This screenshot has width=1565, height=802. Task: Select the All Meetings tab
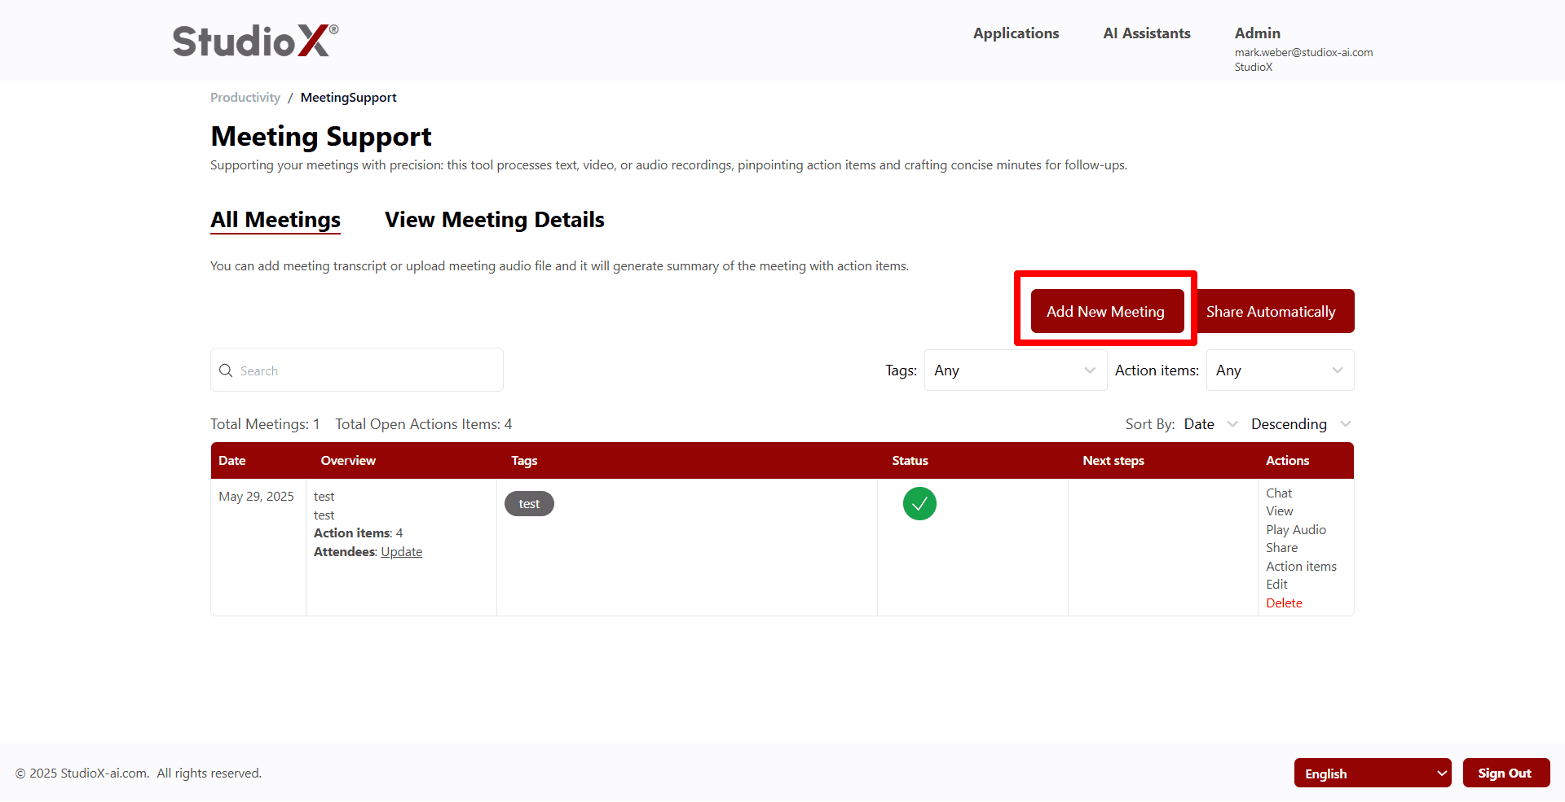point(275,219)
